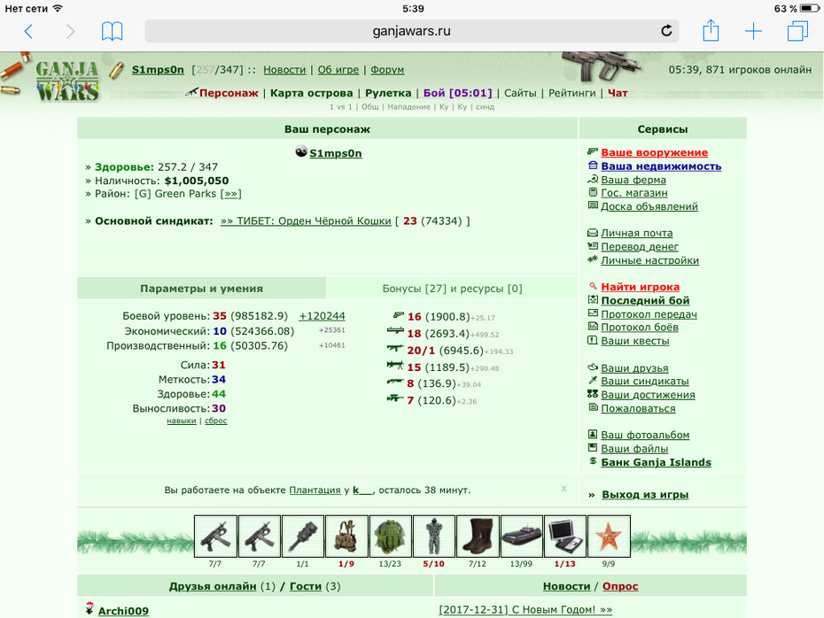Viewport: 824px width, 618px height.
Task: Open the first submachine gun item 7/7
Action: 215,536
